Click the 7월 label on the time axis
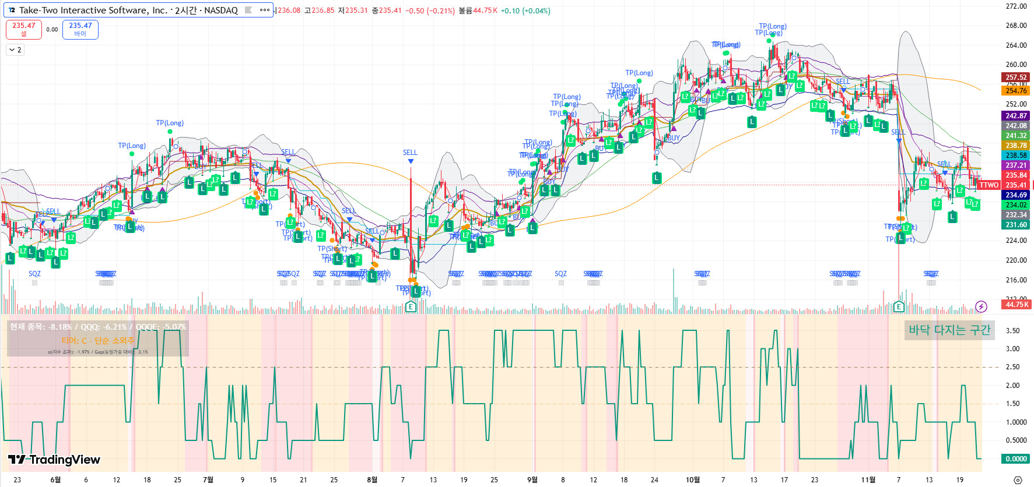The image size is (1034, 487). (x=208, y=480)
